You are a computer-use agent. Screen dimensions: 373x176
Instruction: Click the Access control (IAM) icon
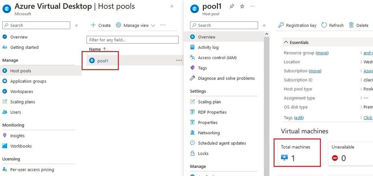pyautogui.click(x=192, y=57)
